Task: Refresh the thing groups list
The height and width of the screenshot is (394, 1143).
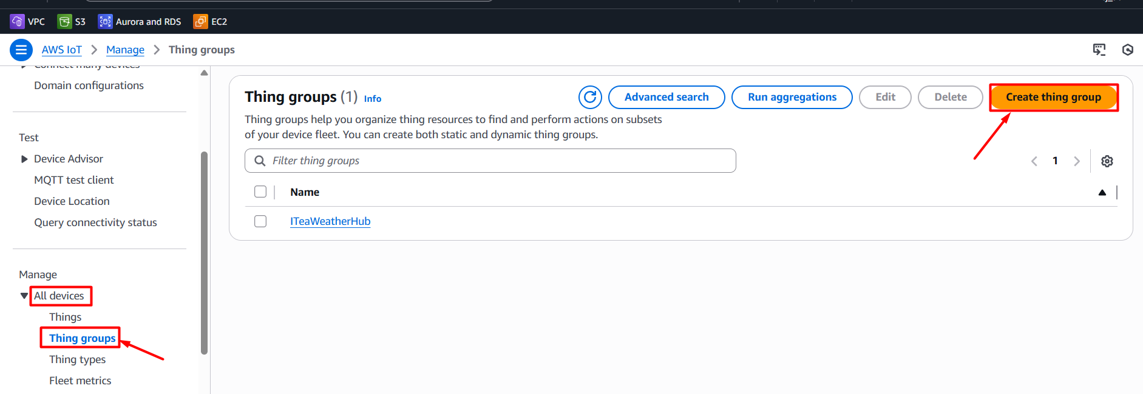Action: (589, 97)
